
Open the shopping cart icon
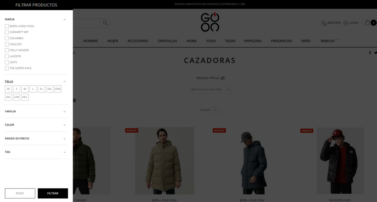367,22
